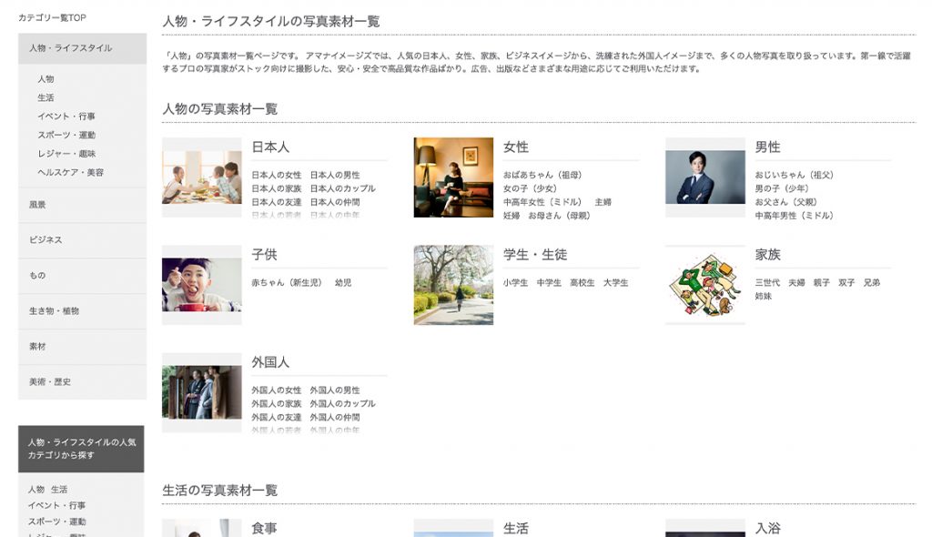Click the 男性 category thumbnail
Viewport: 932px width, 537px height.
705,177
